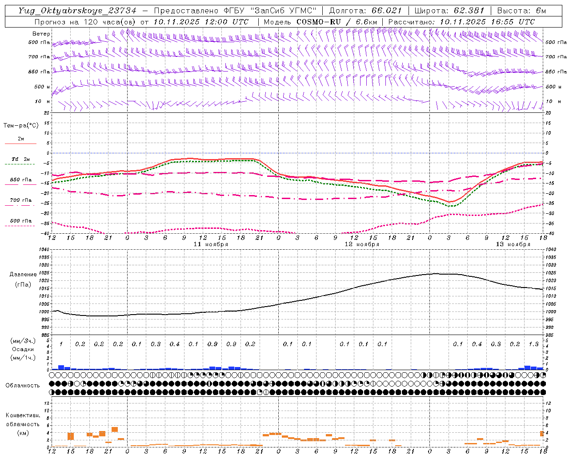Click the '700 гПа' label in the temperature legend
Image resolution: width=569 pixels, height=455 pixels.
click(21, 200)
